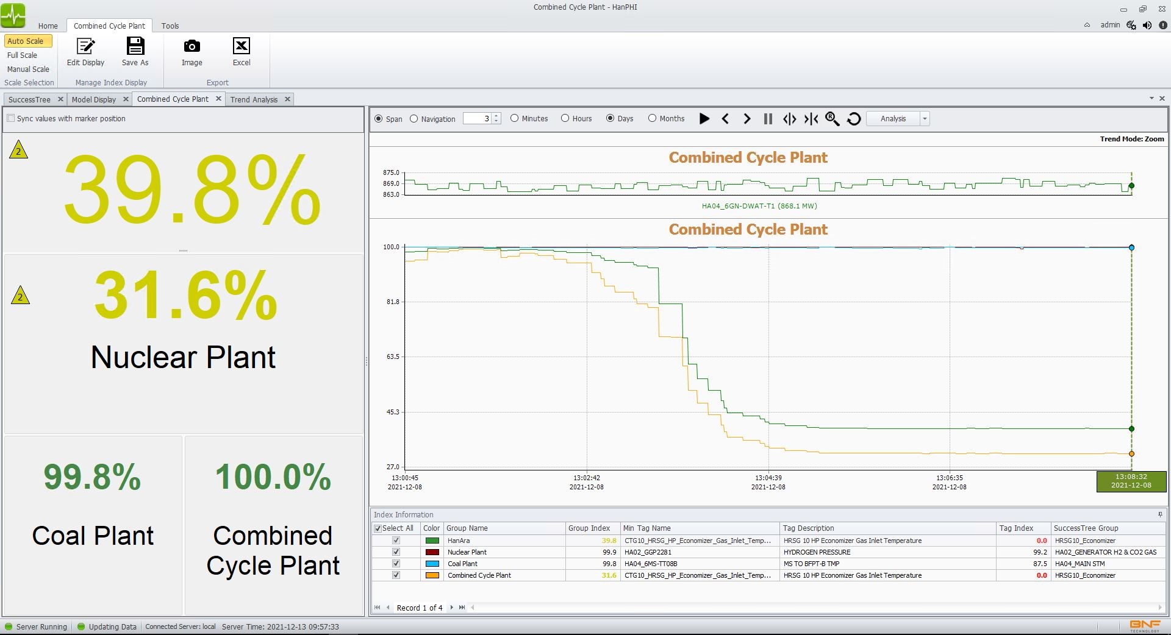Open the document tab list dropdown
Viewport: 1171px width, 635px height.
coord(1151,98)
